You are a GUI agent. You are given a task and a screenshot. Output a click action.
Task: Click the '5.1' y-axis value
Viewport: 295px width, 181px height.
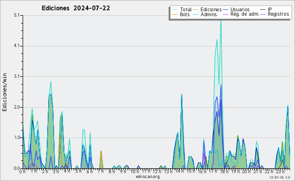tap(17, 15)
